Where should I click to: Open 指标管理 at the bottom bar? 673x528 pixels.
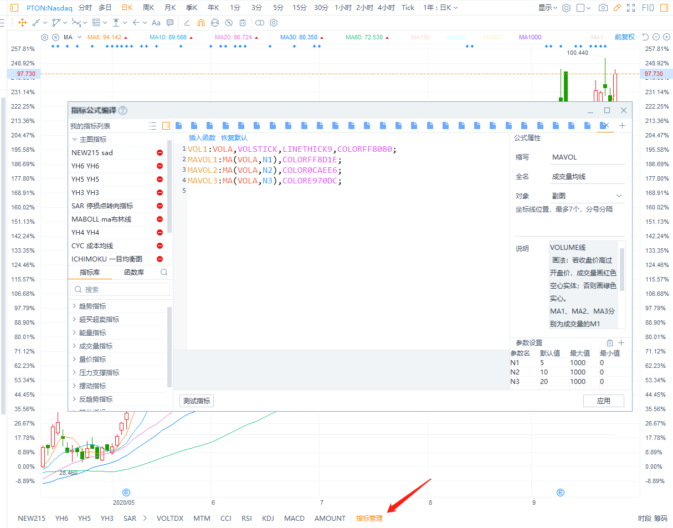pyautogui.click(x=369, y=519)
